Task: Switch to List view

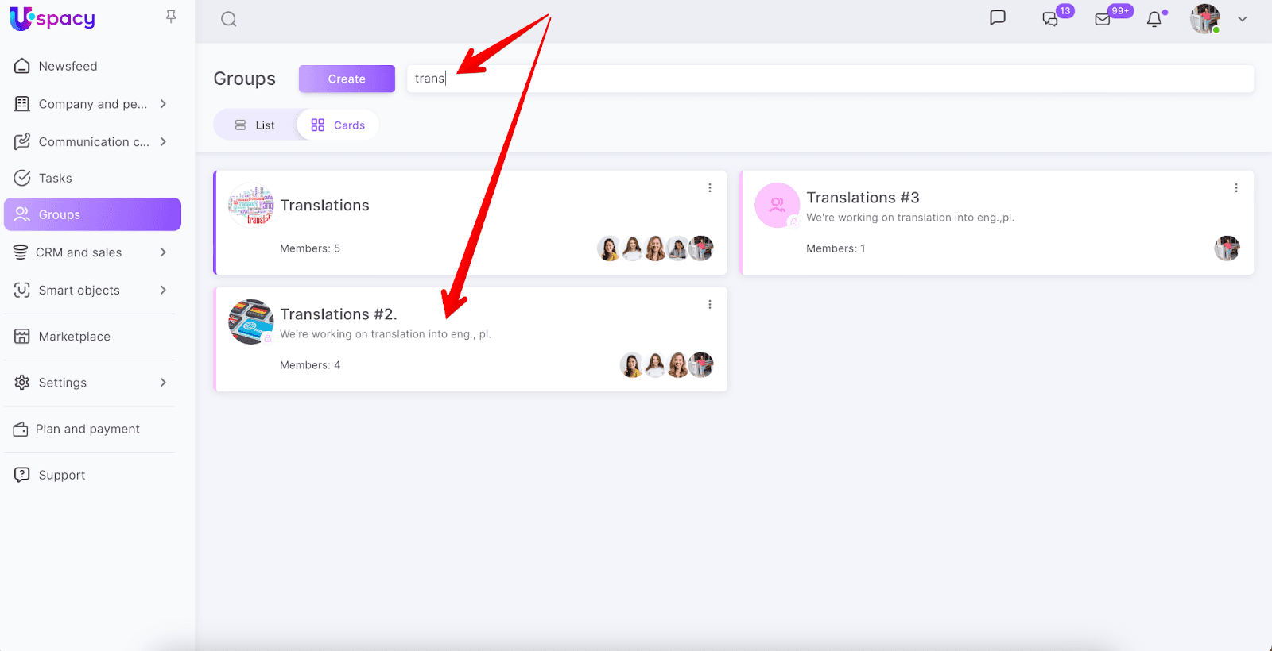Action: [x=255, y=125]
